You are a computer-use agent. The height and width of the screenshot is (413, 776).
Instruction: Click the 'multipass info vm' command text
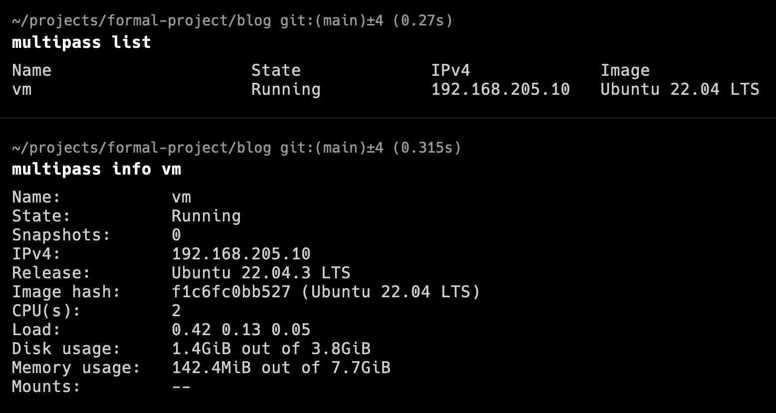(96, 169)
